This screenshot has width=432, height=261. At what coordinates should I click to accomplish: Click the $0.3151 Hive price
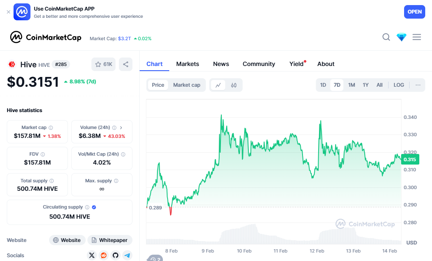33,82
